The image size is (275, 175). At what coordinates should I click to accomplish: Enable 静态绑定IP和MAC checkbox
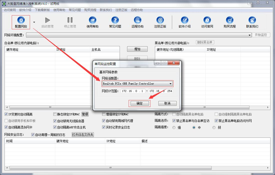coord(55,114)
